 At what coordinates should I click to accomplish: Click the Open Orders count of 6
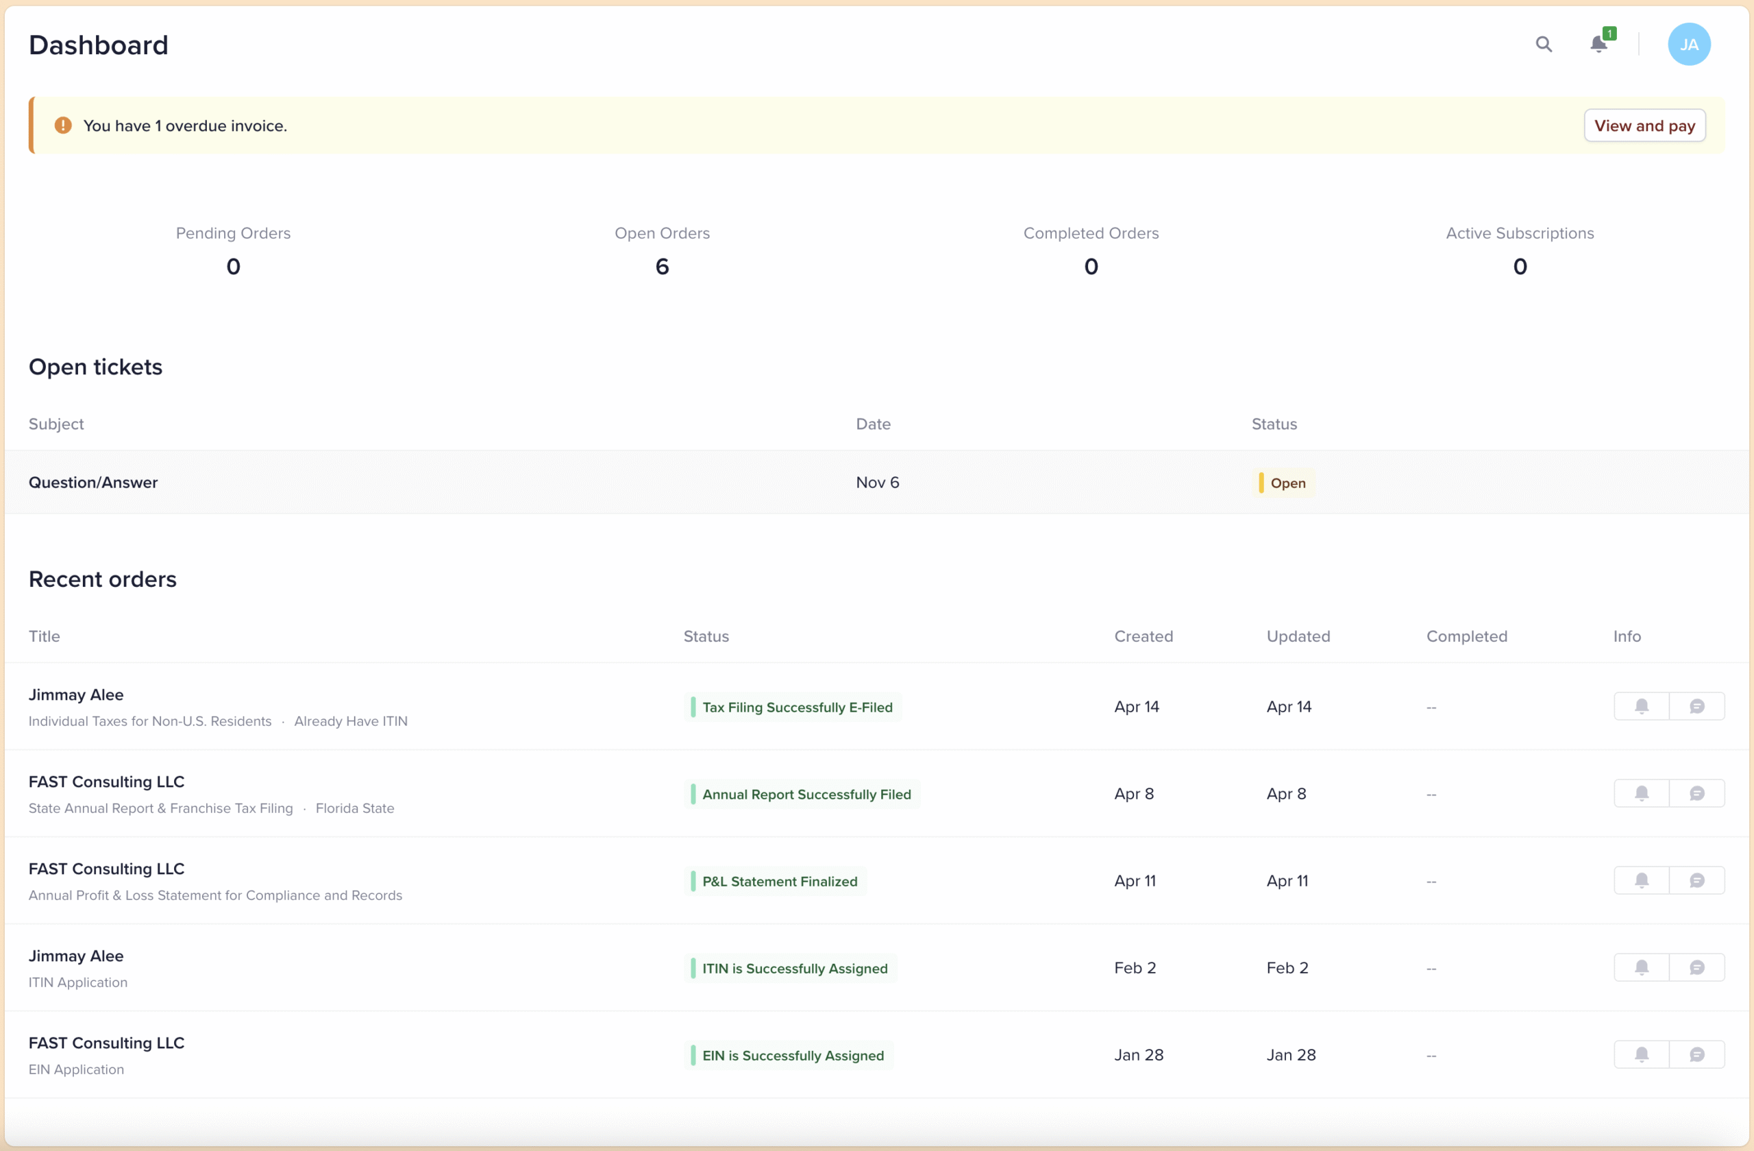click(x=662, y=265)
